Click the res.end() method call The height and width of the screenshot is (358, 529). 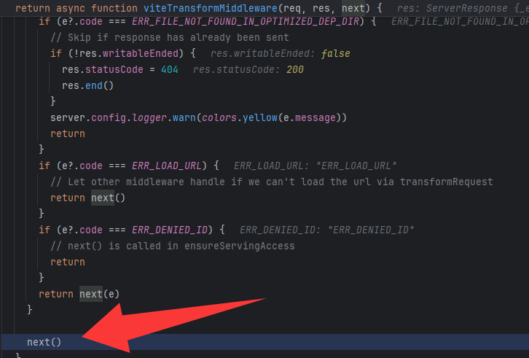pos(87,85)
